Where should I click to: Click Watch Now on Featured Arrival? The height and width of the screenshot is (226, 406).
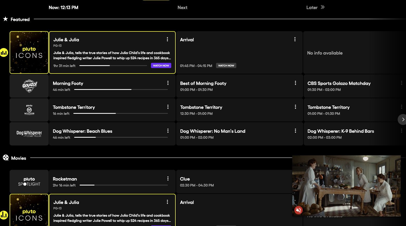coord(226,65)
